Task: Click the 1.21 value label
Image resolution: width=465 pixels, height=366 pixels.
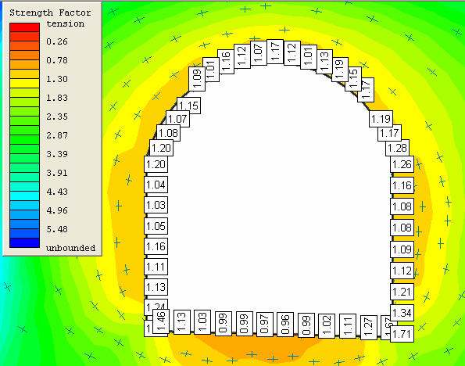Action: [402, 292]
